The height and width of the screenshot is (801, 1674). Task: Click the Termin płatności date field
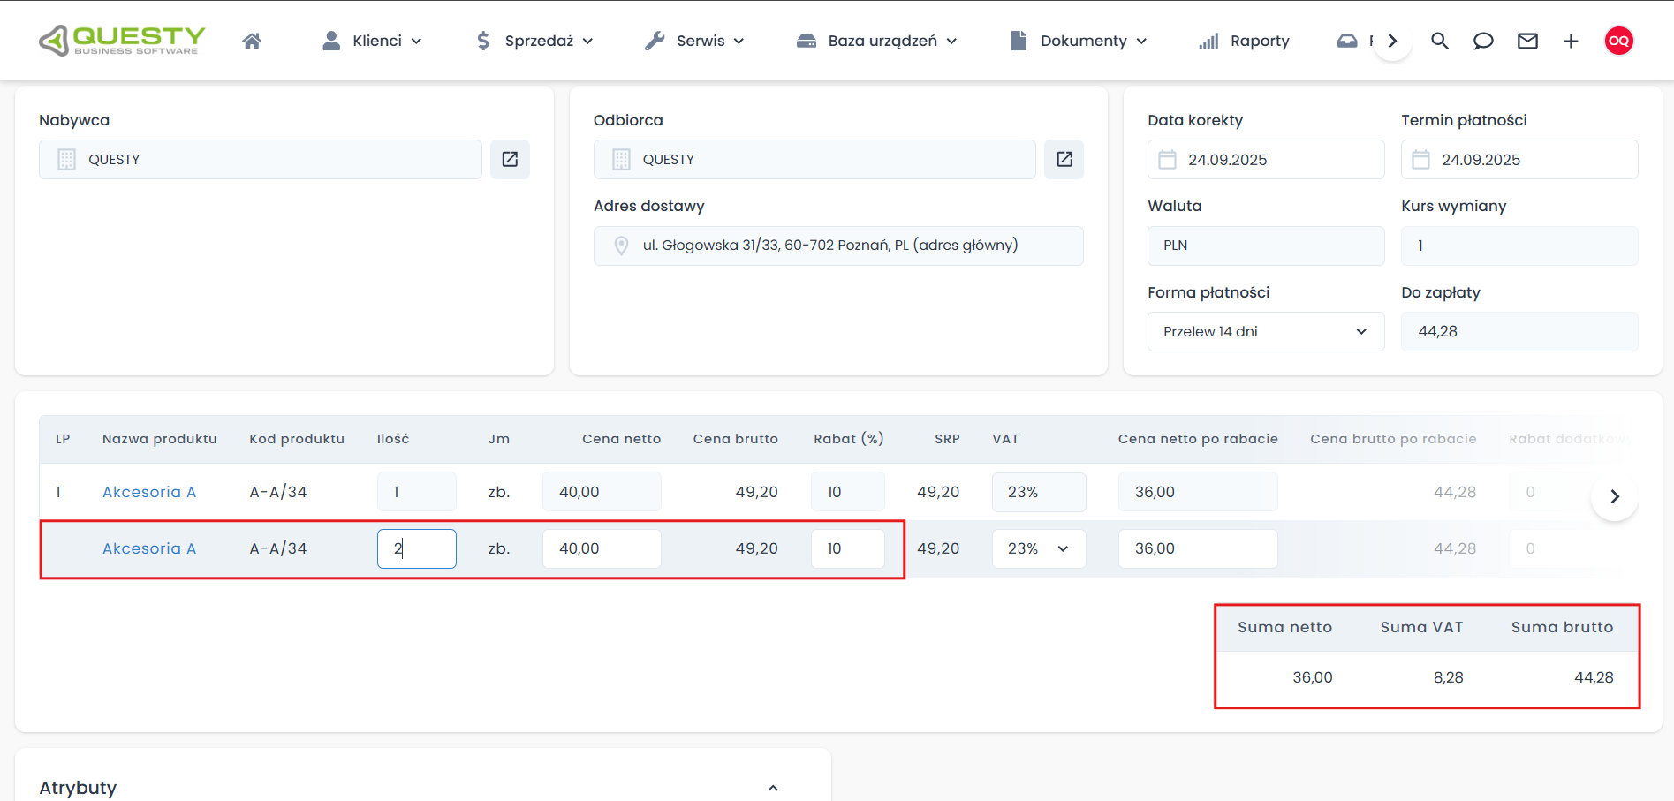pyautogui.click(x=1519, y=160)
